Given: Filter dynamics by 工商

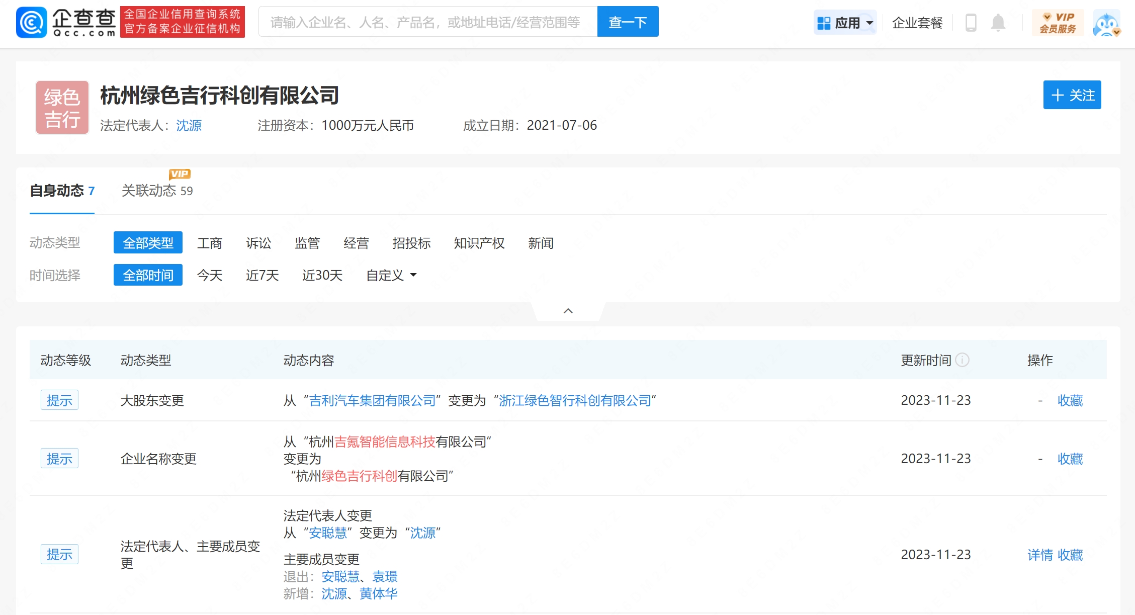Looking at the screenshot, I should (x=209, y=243).
